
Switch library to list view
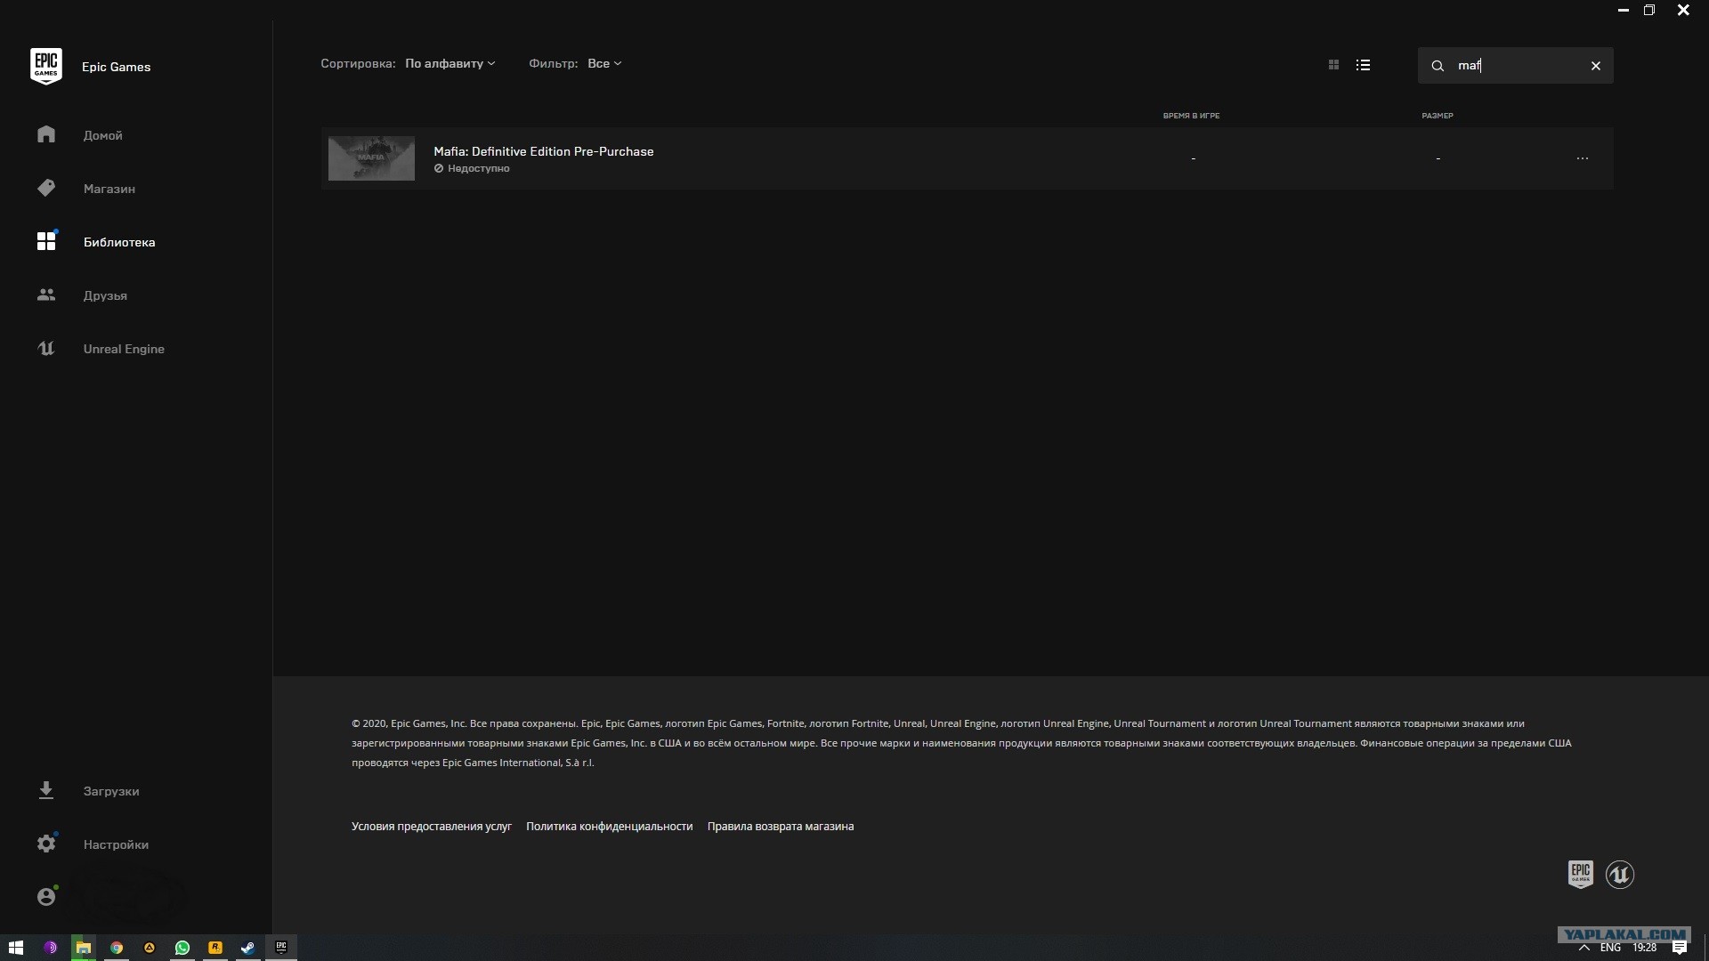pyautogui.click(x=1363, y=65)
